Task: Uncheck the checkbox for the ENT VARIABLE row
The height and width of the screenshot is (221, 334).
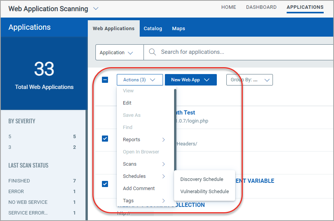Action: point(105,184)
